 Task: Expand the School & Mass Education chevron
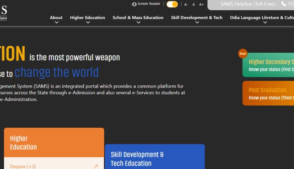click(x=138, y=23)
